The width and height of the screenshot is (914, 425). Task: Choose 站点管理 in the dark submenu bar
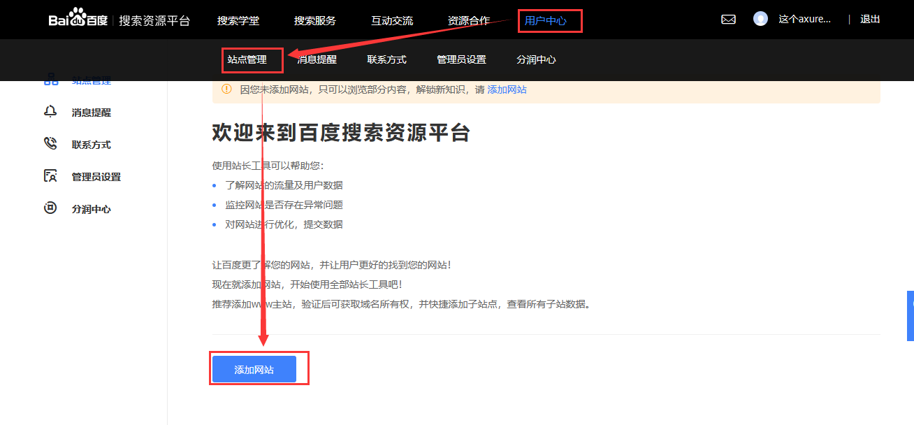[247, 59]
